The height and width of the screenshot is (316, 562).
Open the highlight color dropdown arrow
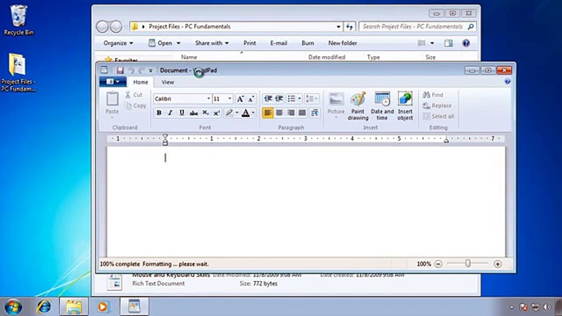237,113
